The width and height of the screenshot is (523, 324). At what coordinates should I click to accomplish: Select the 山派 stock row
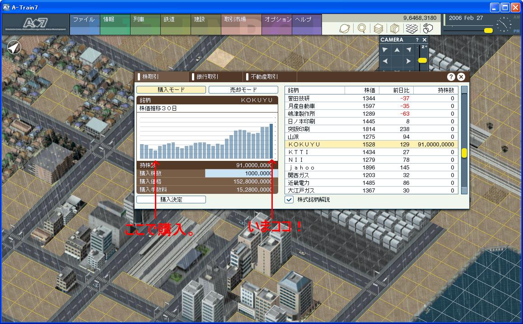372,137
